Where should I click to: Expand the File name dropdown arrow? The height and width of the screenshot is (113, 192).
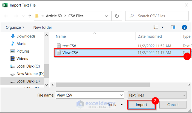tap(121, 95)
